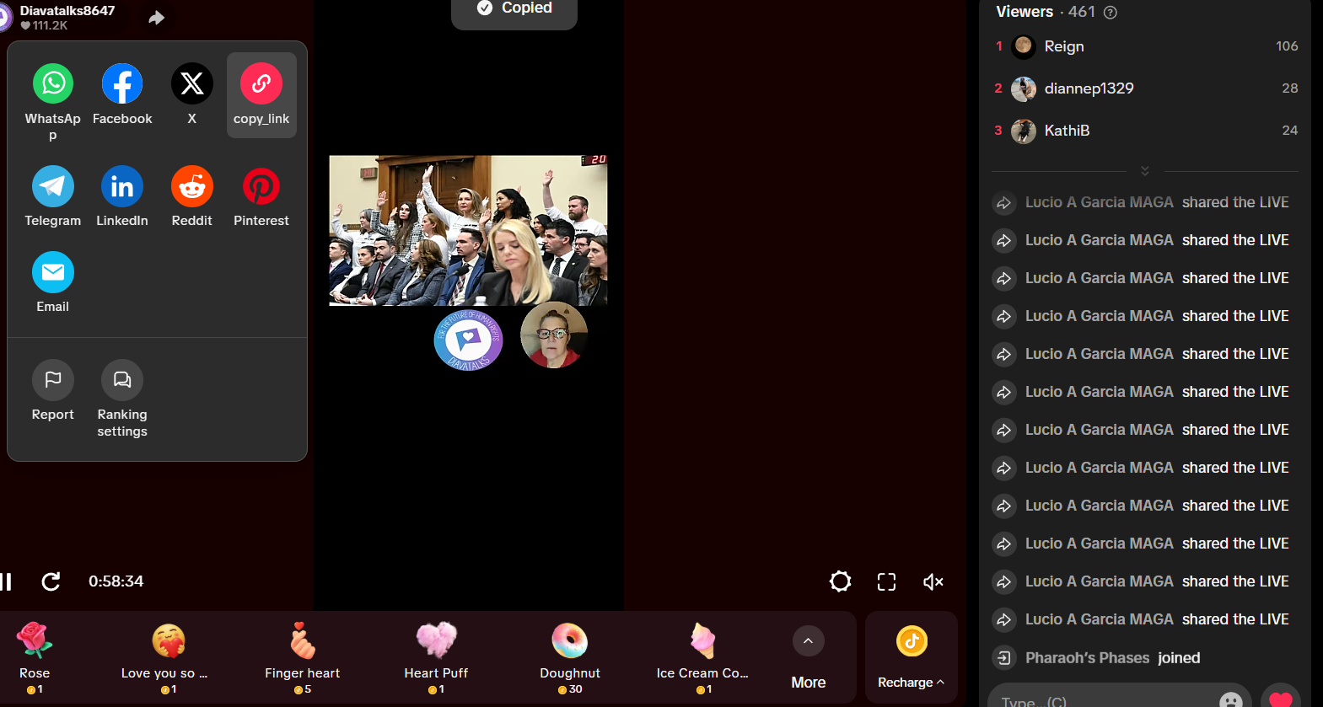Expand more gifts with the chevron

pos(808,641)
